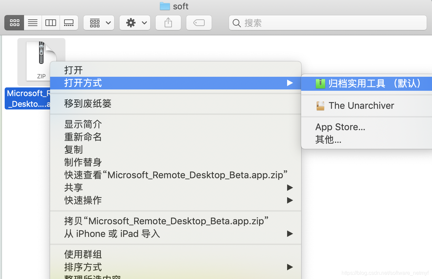Switch Finder to column view
Viewport: 432px width, 279px height.
pyautogui.click(x=51, y=23)
